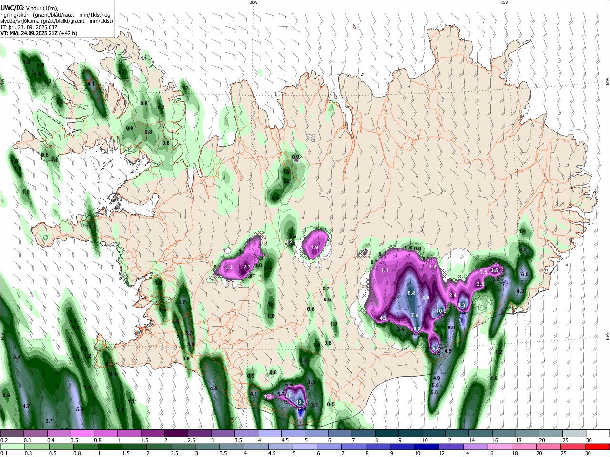Click the '7.4' precipitation value
Viewport: 610px width, 457px height.
(415, 315)
